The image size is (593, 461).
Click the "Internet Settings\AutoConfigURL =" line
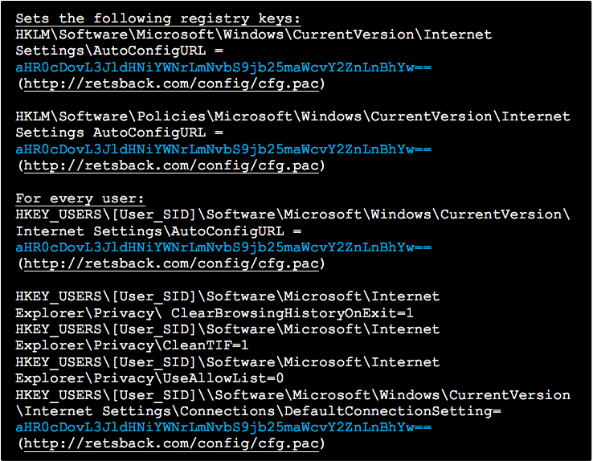[160, 231]
